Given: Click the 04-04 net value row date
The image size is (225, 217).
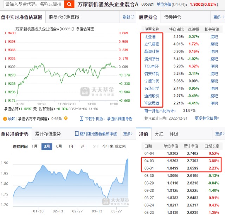Looking at the screenshot, I should (149, 153).
